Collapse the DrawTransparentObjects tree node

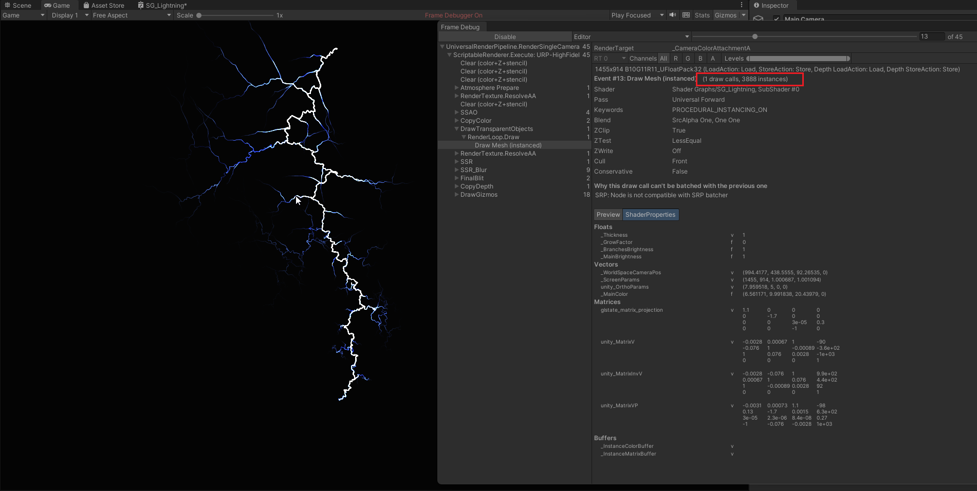click(457, 128)
